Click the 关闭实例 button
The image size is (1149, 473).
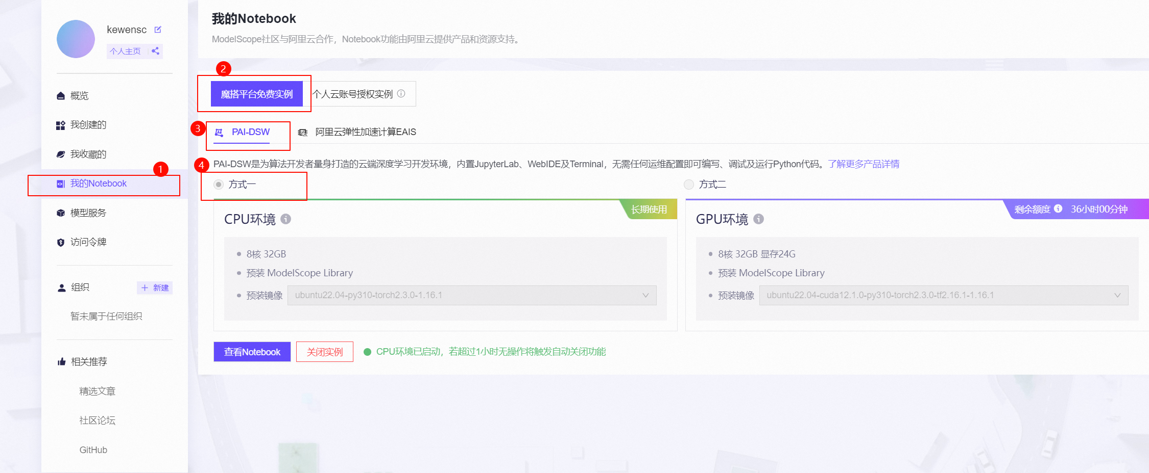click(x=325, y=352)
